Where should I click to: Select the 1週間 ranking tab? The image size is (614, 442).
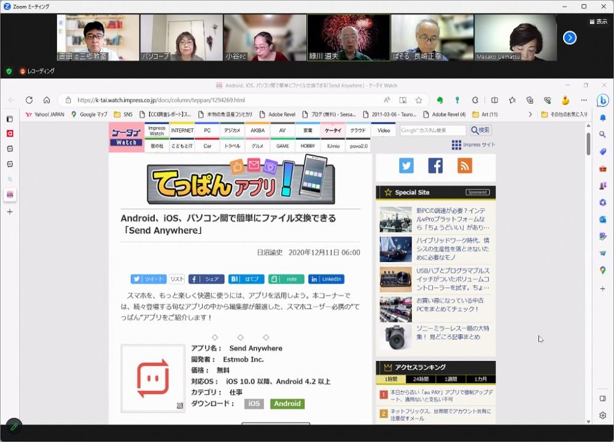(451, 379)
